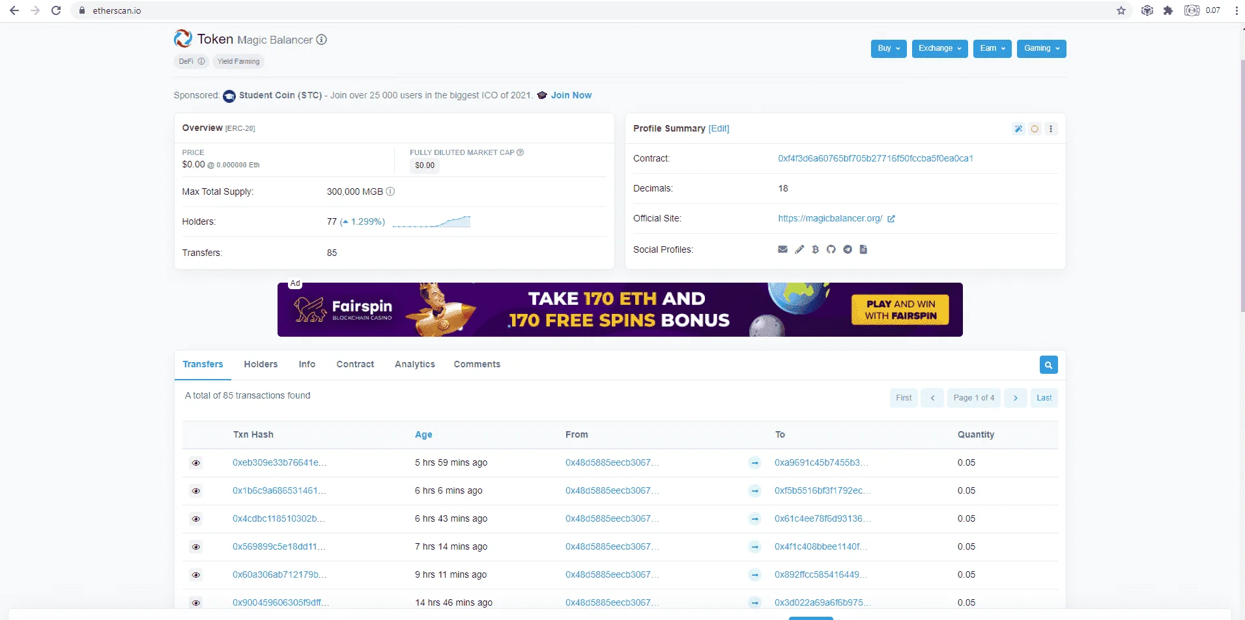Open the contract address 0xf4f3d6a60765bf link

[x=875, y=159]
